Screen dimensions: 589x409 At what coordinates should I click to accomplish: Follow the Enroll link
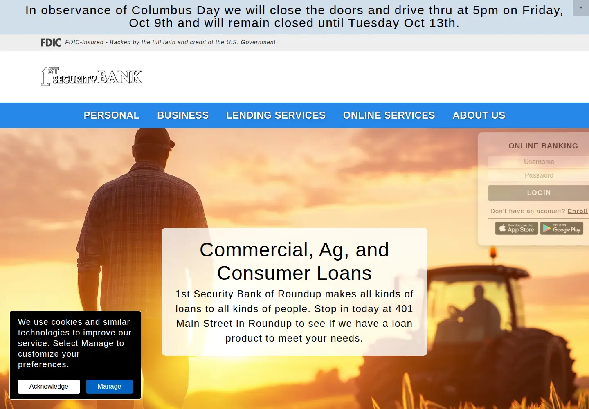[x=578, y=211]
